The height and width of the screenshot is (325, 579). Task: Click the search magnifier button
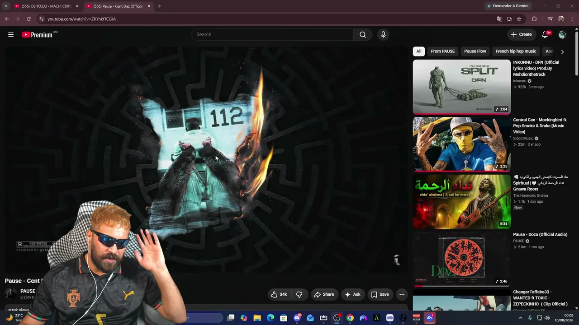click(x=363, y=35)
